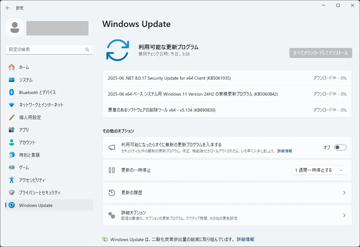Click 1 週間一時停止する button
This screenshot has height=247, width=360.
coord(314,170)
